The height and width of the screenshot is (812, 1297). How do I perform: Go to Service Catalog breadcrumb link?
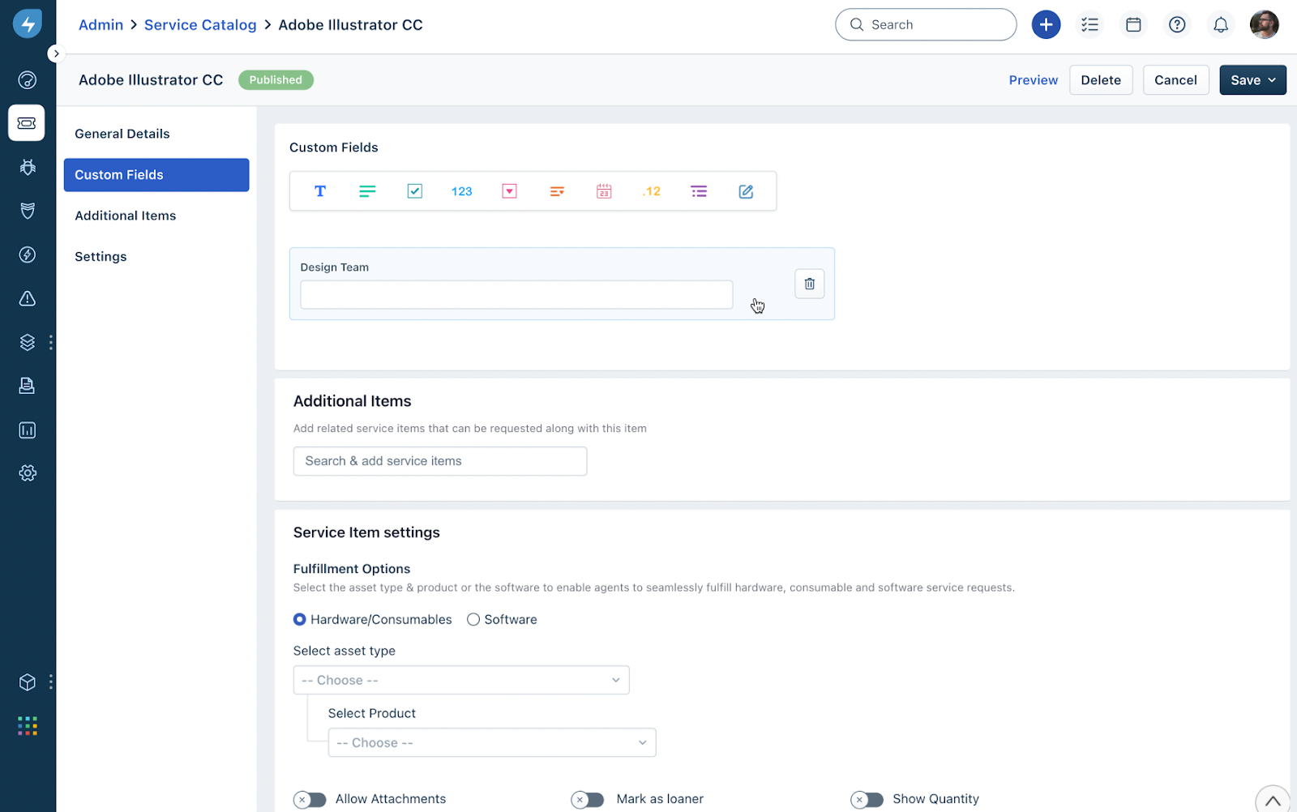click(200, 25)
